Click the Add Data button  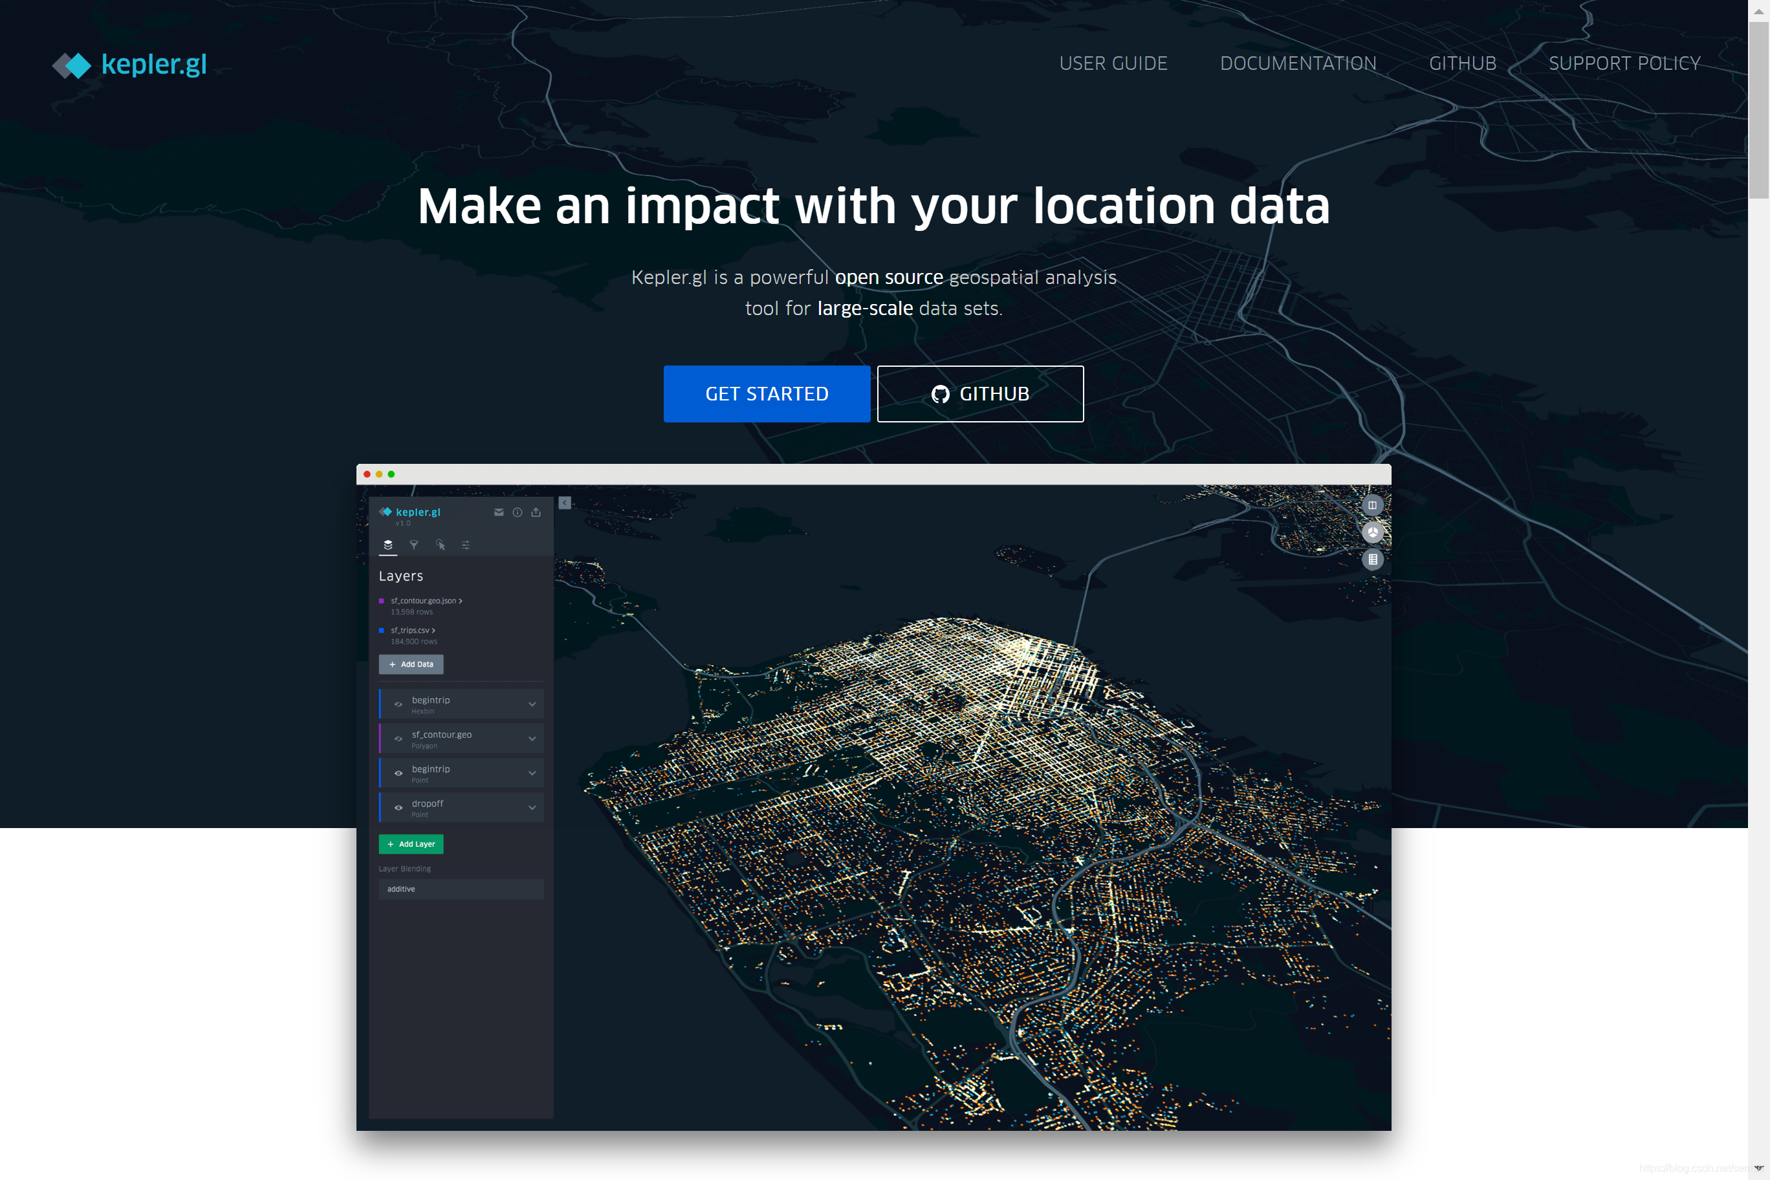click(411, 664)
